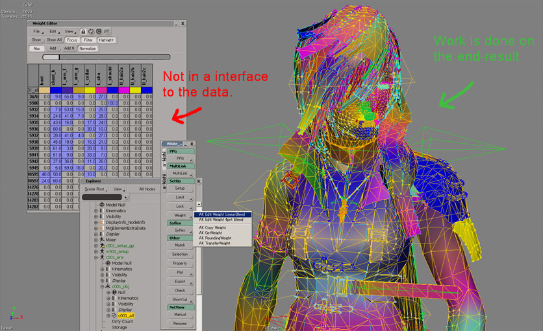Click the c001_obj model icon in tree
543x331 pixels.
(108, 286)
